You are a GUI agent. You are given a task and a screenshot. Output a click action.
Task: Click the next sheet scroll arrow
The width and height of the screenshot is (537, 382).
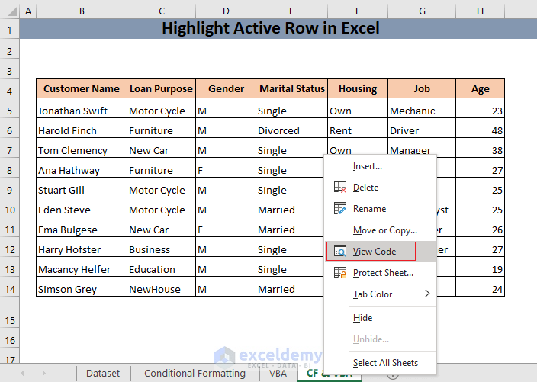(43, 373)
